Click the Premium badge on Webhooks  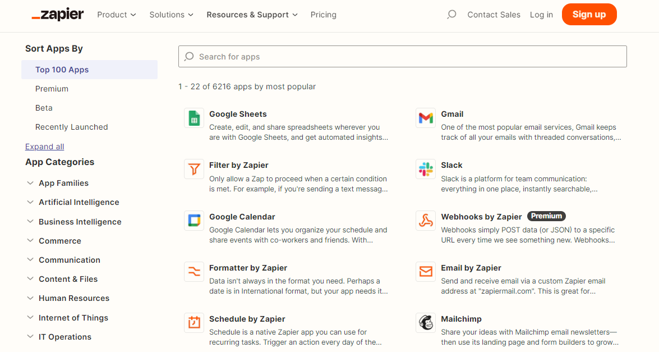(546, 216)
